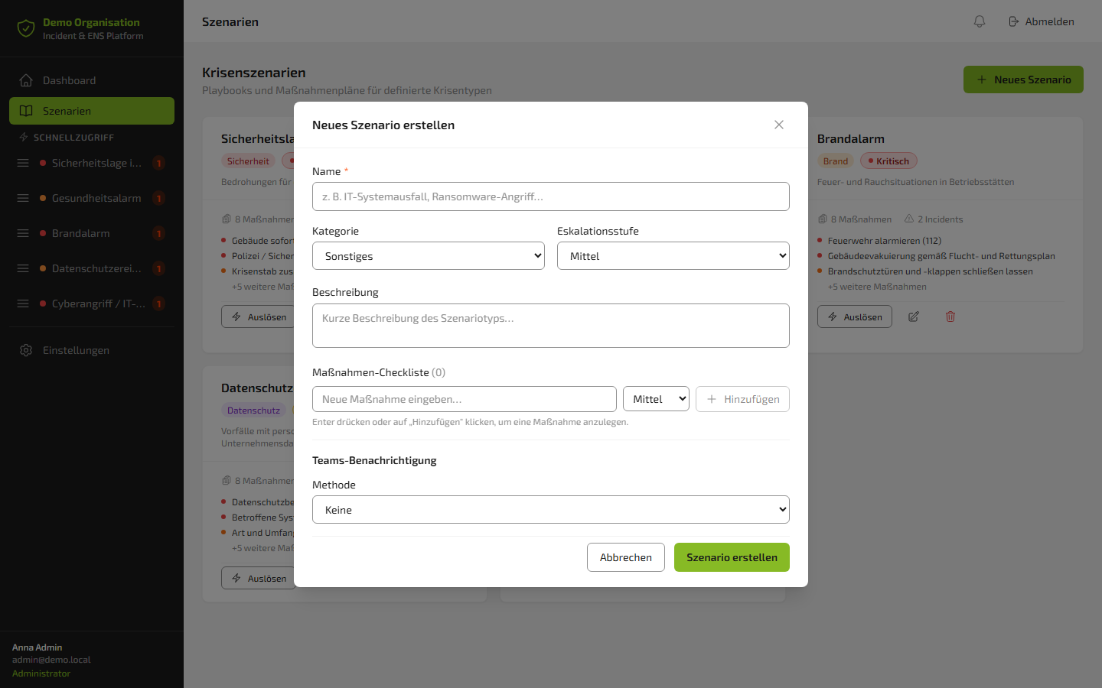This screenshot has height=688, width=1102.
Task: Open the Maßnahme priority dropdown
Action: [x=657, y=399]
